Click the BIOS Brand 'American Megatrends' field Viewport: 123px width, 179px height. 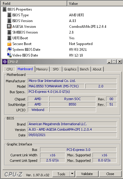pos(72,124)
